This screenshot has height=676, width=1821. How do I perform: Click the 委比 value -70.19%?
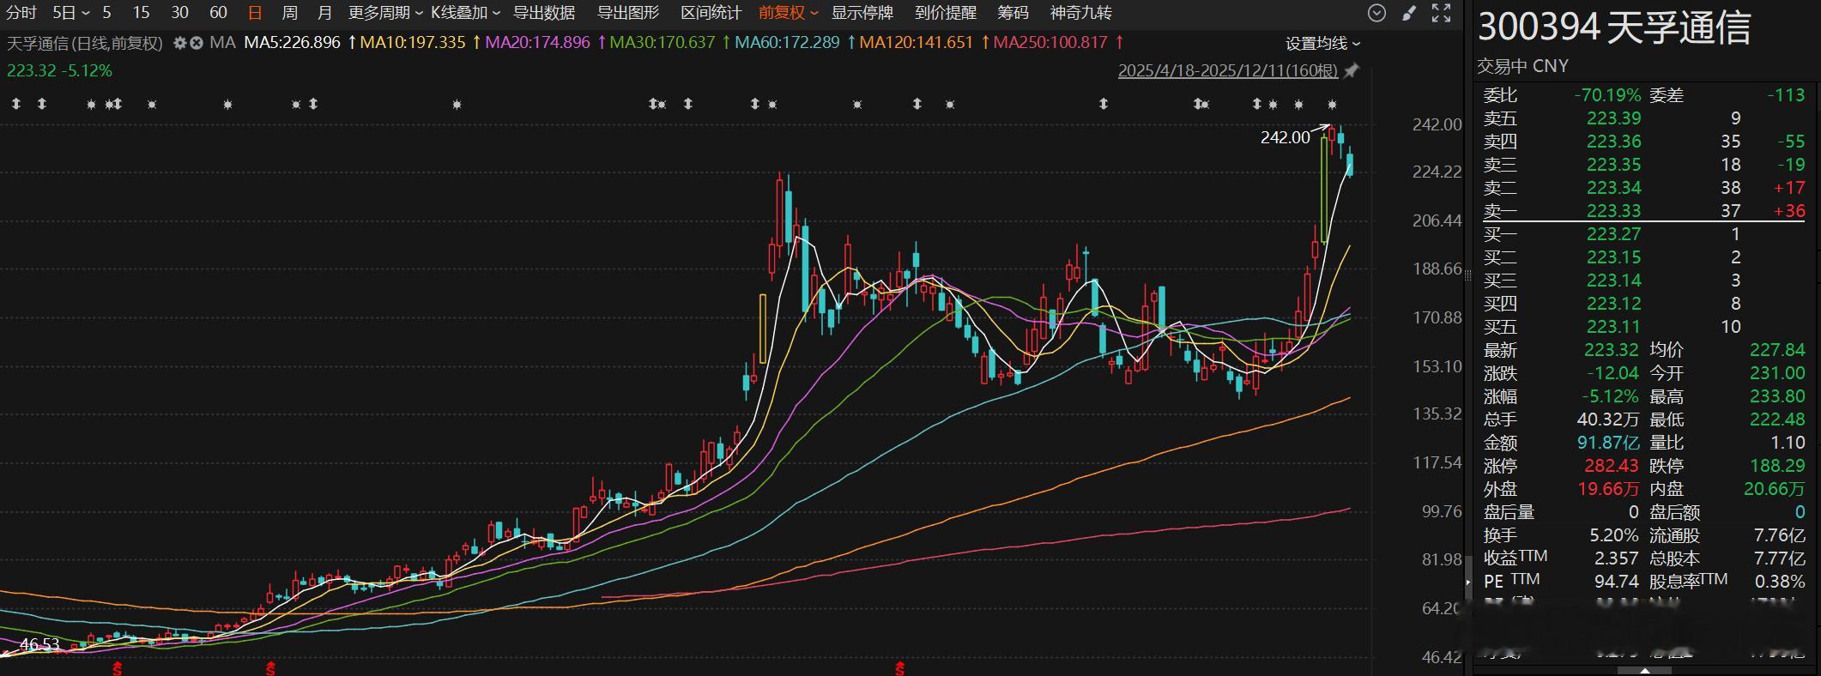(1607, 95)
